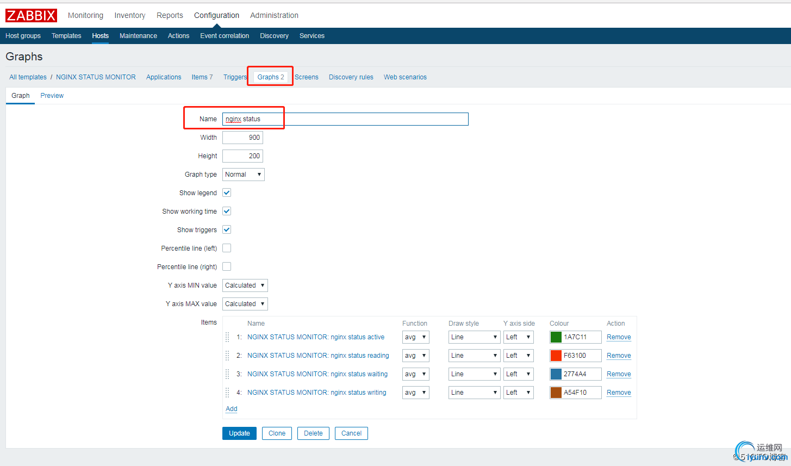Image resolution: width=791 pixels, height=466 pixels.
Task: Open the Items 7 link
Action: tap(202, 77)
